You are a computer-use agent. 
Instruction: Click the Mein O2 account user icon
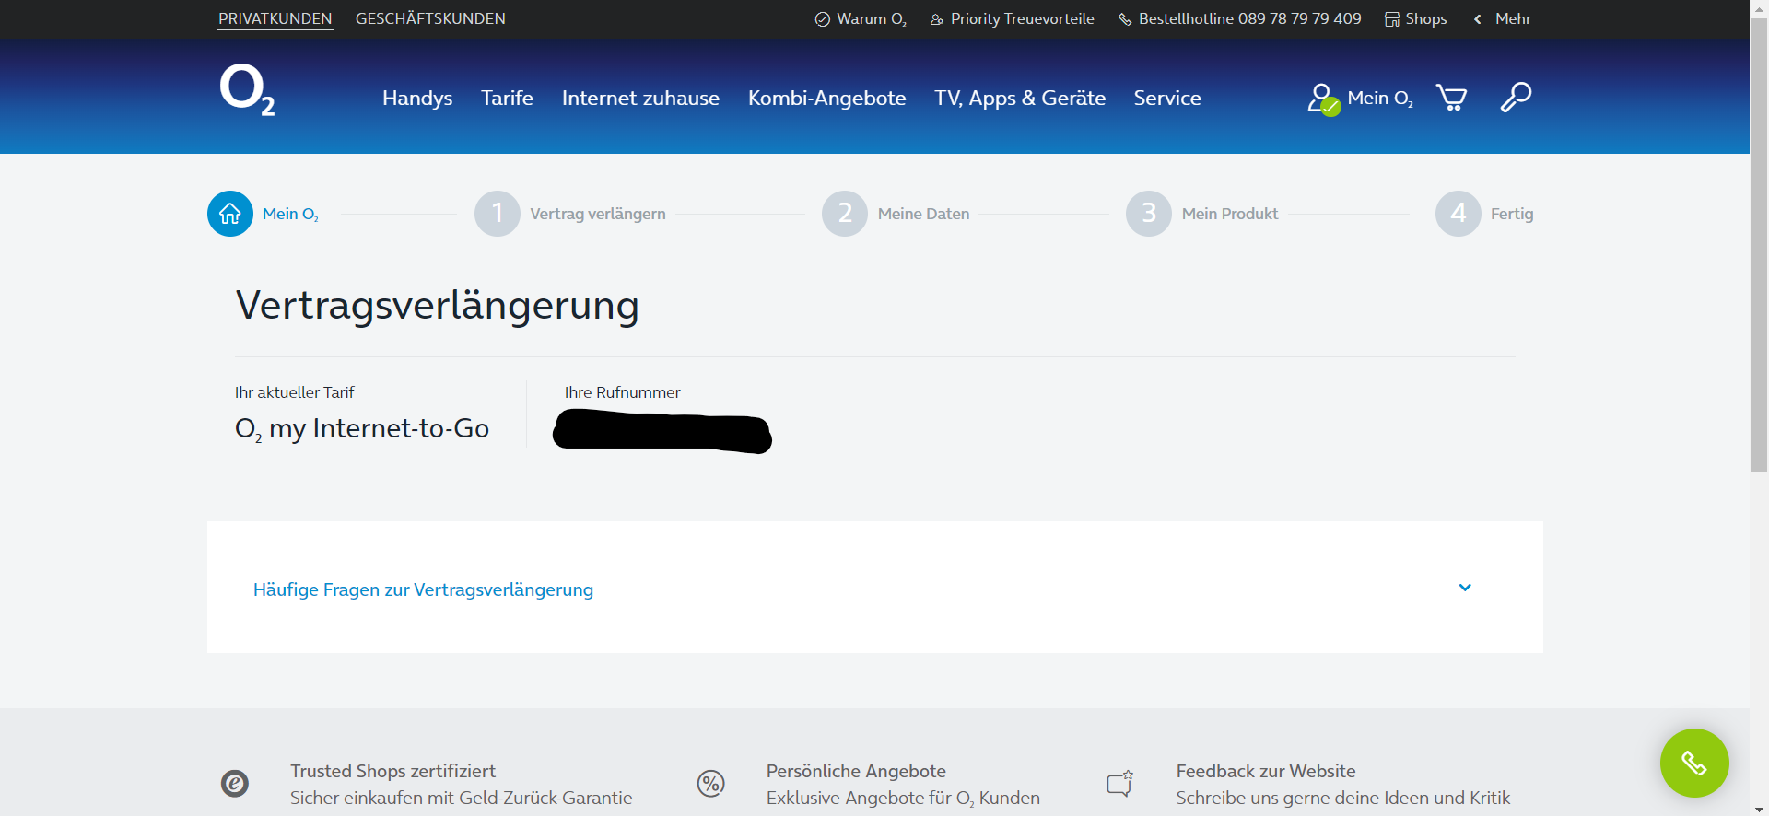[1323, 99]
